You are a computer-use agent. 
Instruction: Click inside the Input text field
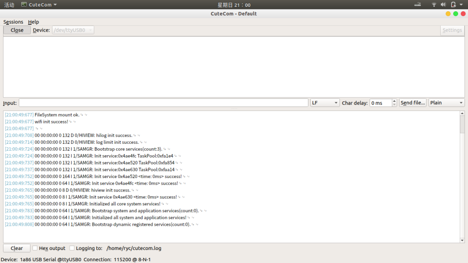pos(163,103)
